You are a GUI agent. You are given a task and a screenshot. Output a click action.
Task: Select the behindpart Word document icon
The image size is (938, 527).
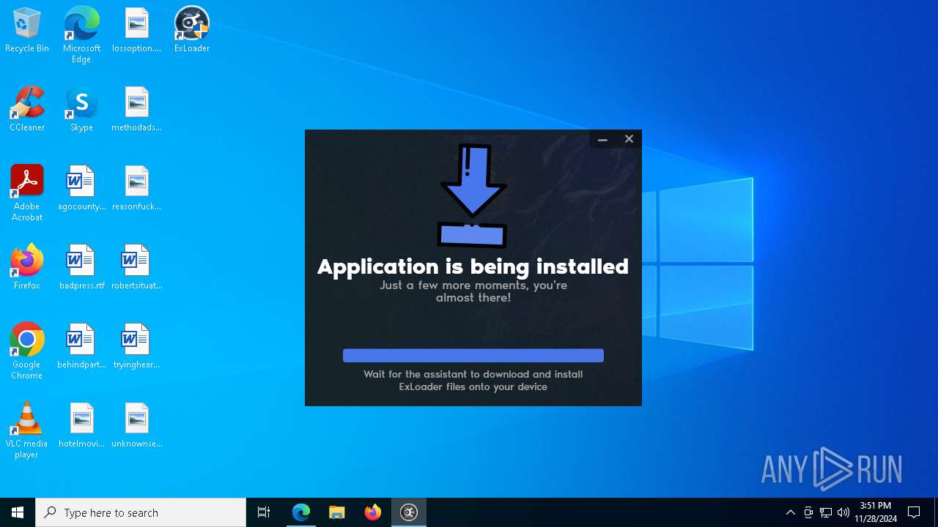click(81, 347)
